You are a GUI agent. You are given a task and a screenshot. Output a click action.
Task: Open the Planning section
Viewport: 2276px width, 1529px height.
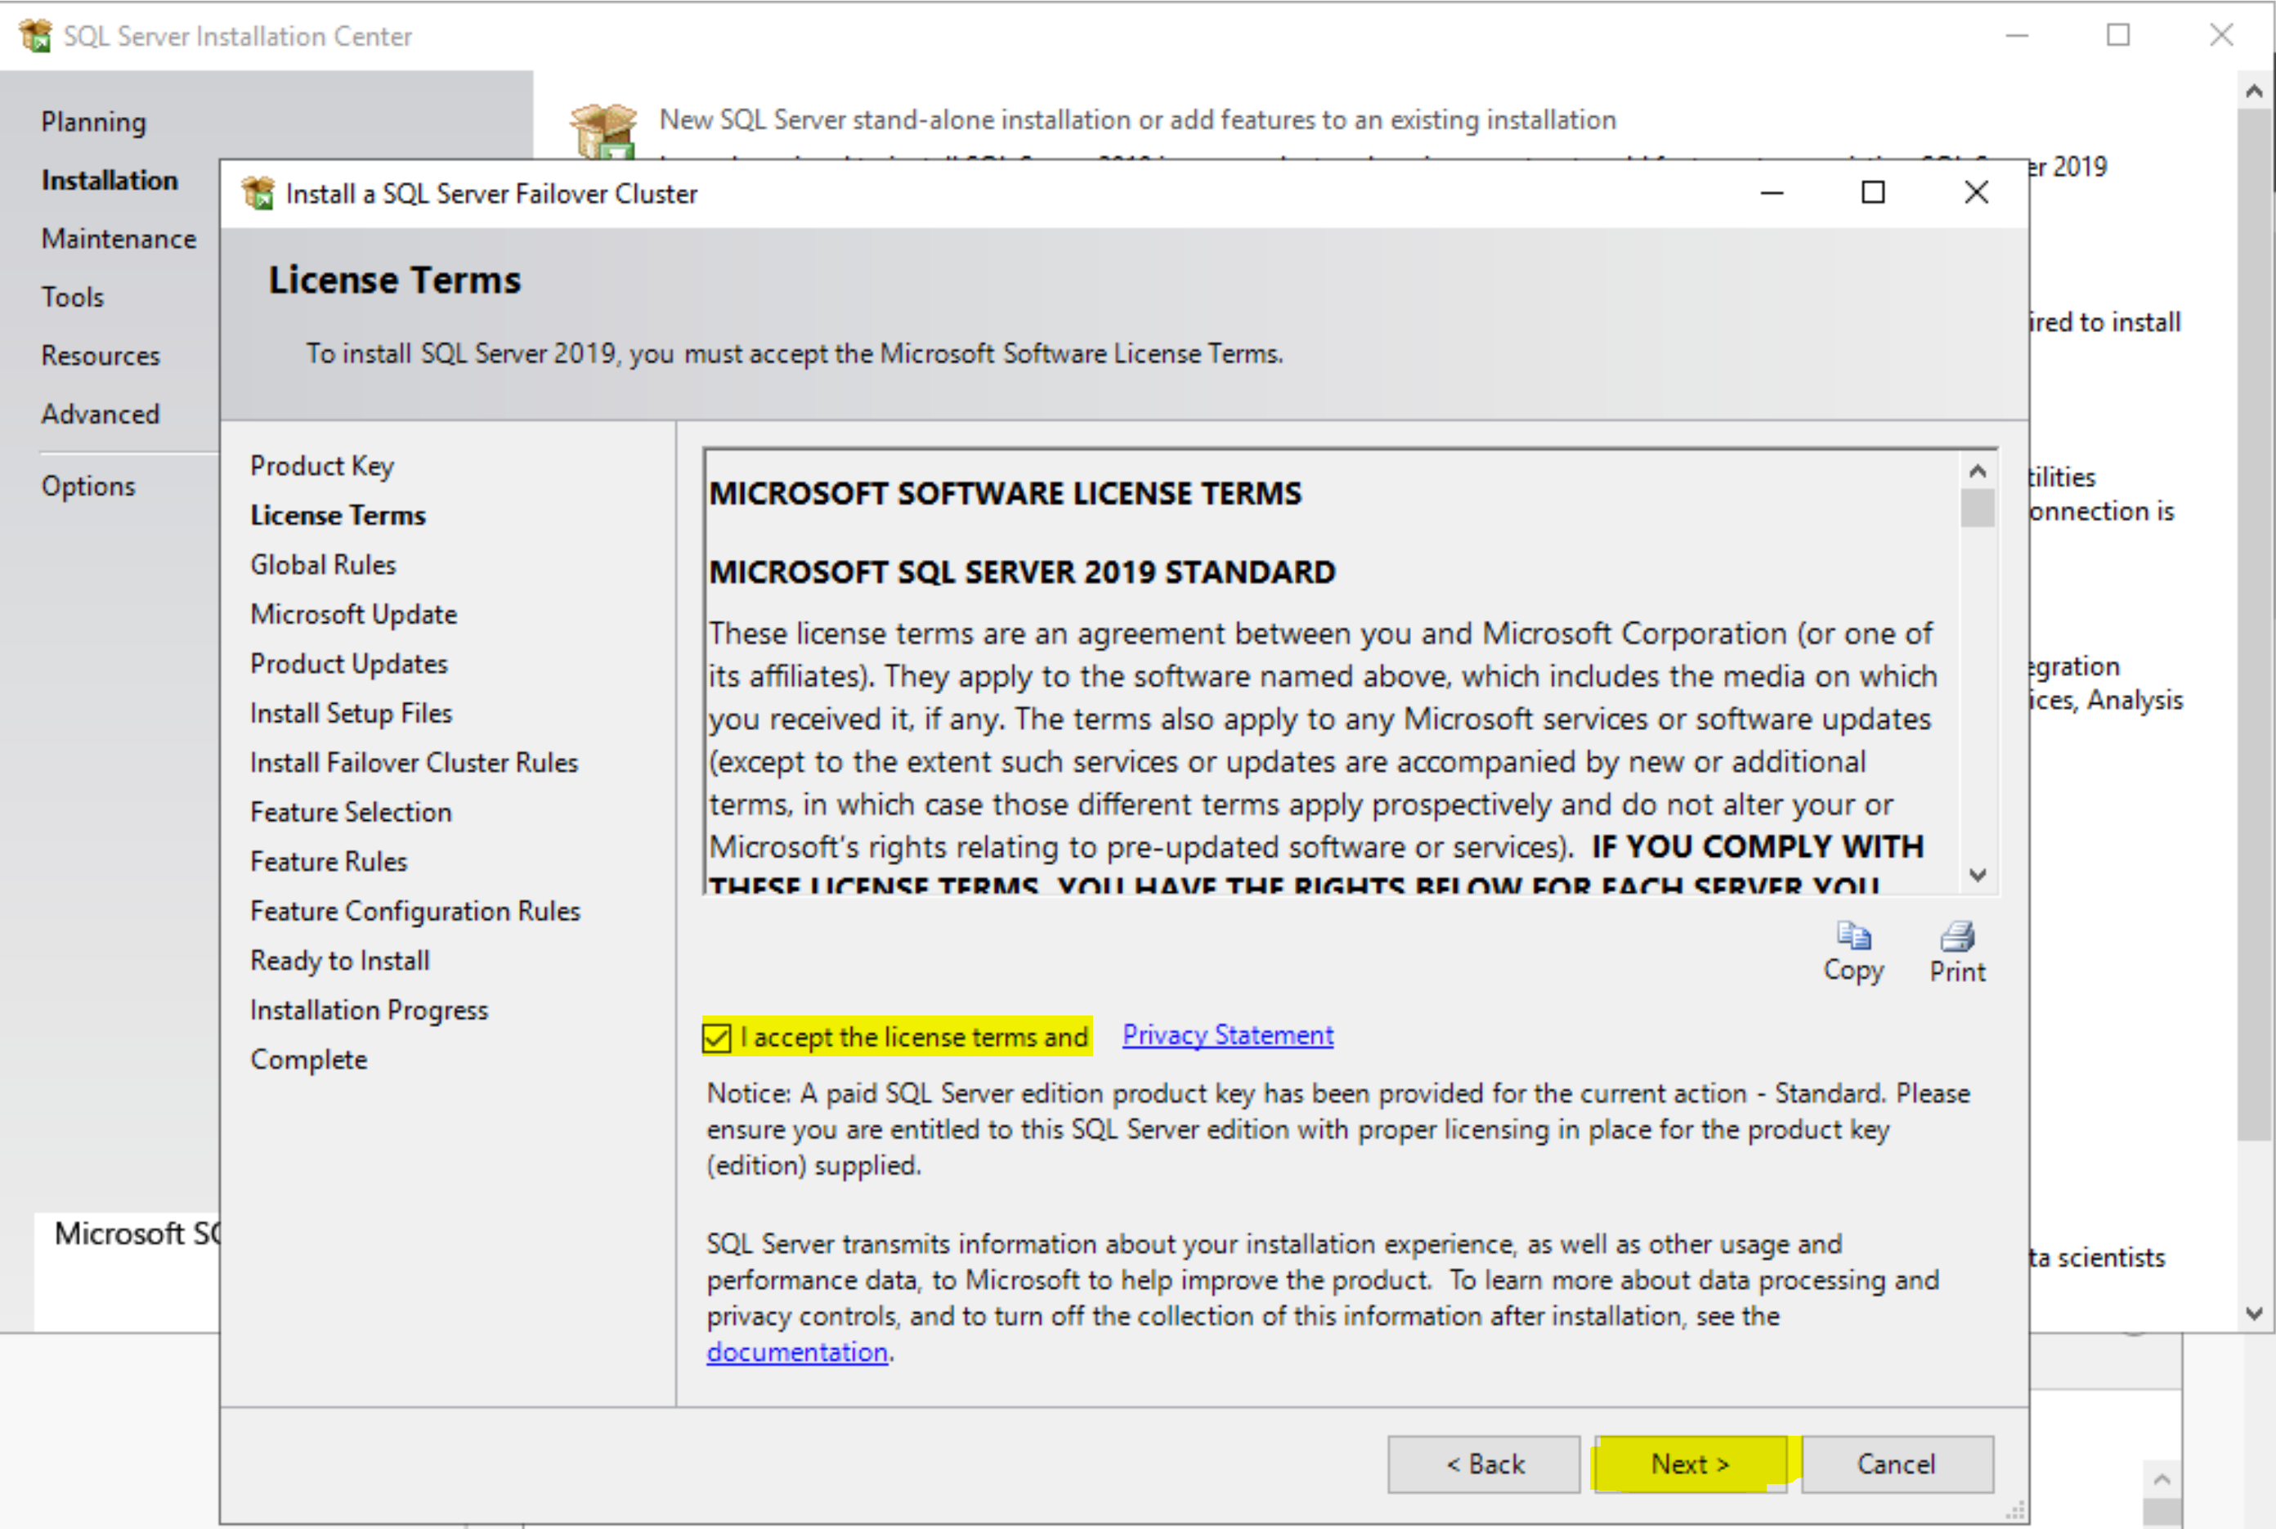point(93,122)
